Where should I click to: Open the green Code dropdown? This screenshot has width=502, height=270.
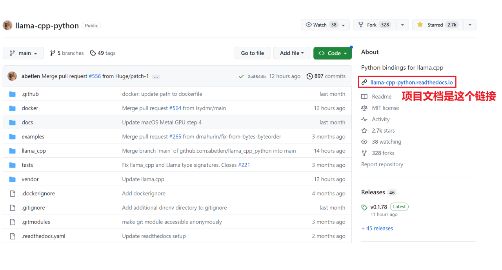pos(332,53)
